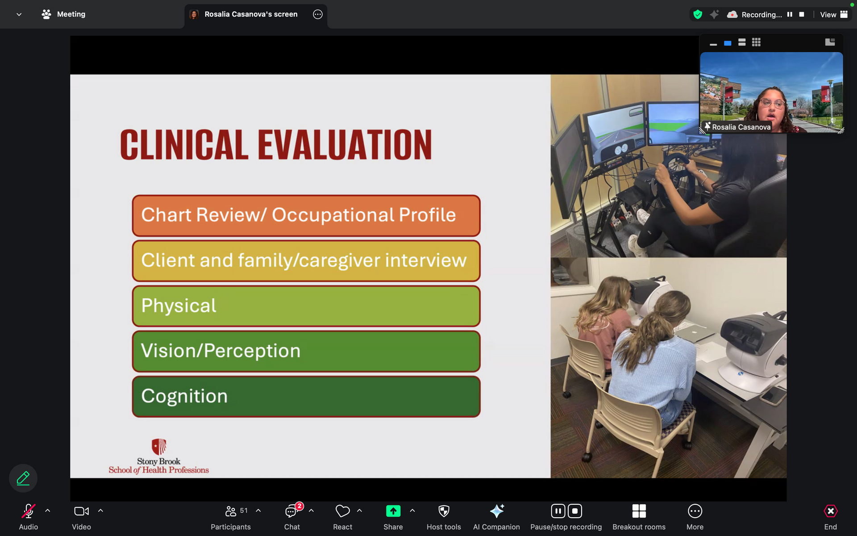Screen dimensions: 857x536
Task: Unmute the microphone Audio button
Action: point(28,511)
